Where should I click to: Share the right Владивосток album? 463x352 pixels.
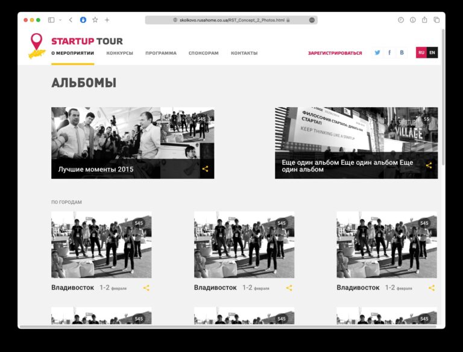[432, 288]
